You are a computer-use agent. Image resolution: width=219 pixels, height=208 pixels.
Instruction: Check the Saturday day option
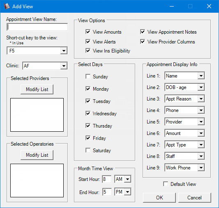pos(88,150)
